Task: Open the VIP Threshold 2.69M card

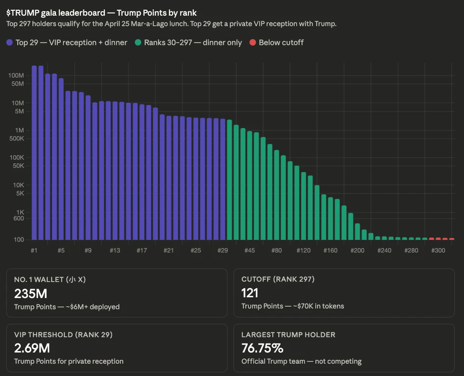Action: pyautogui.click(x=117, y=348)
